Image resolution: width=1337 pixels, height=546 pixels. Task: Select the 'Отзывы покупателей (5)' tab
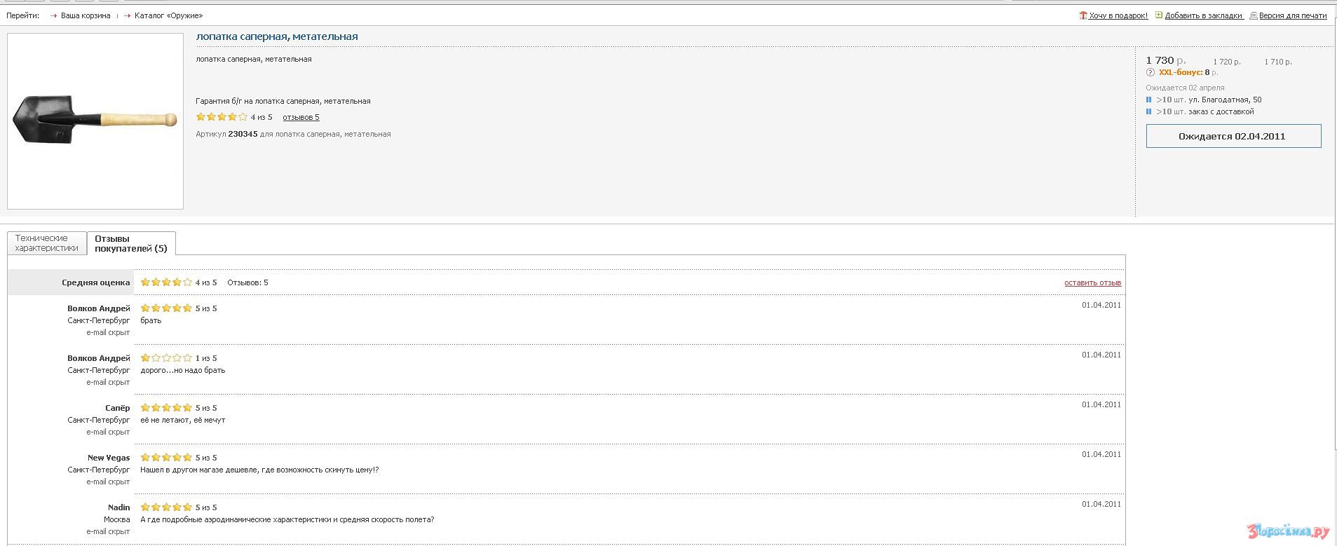131,243
